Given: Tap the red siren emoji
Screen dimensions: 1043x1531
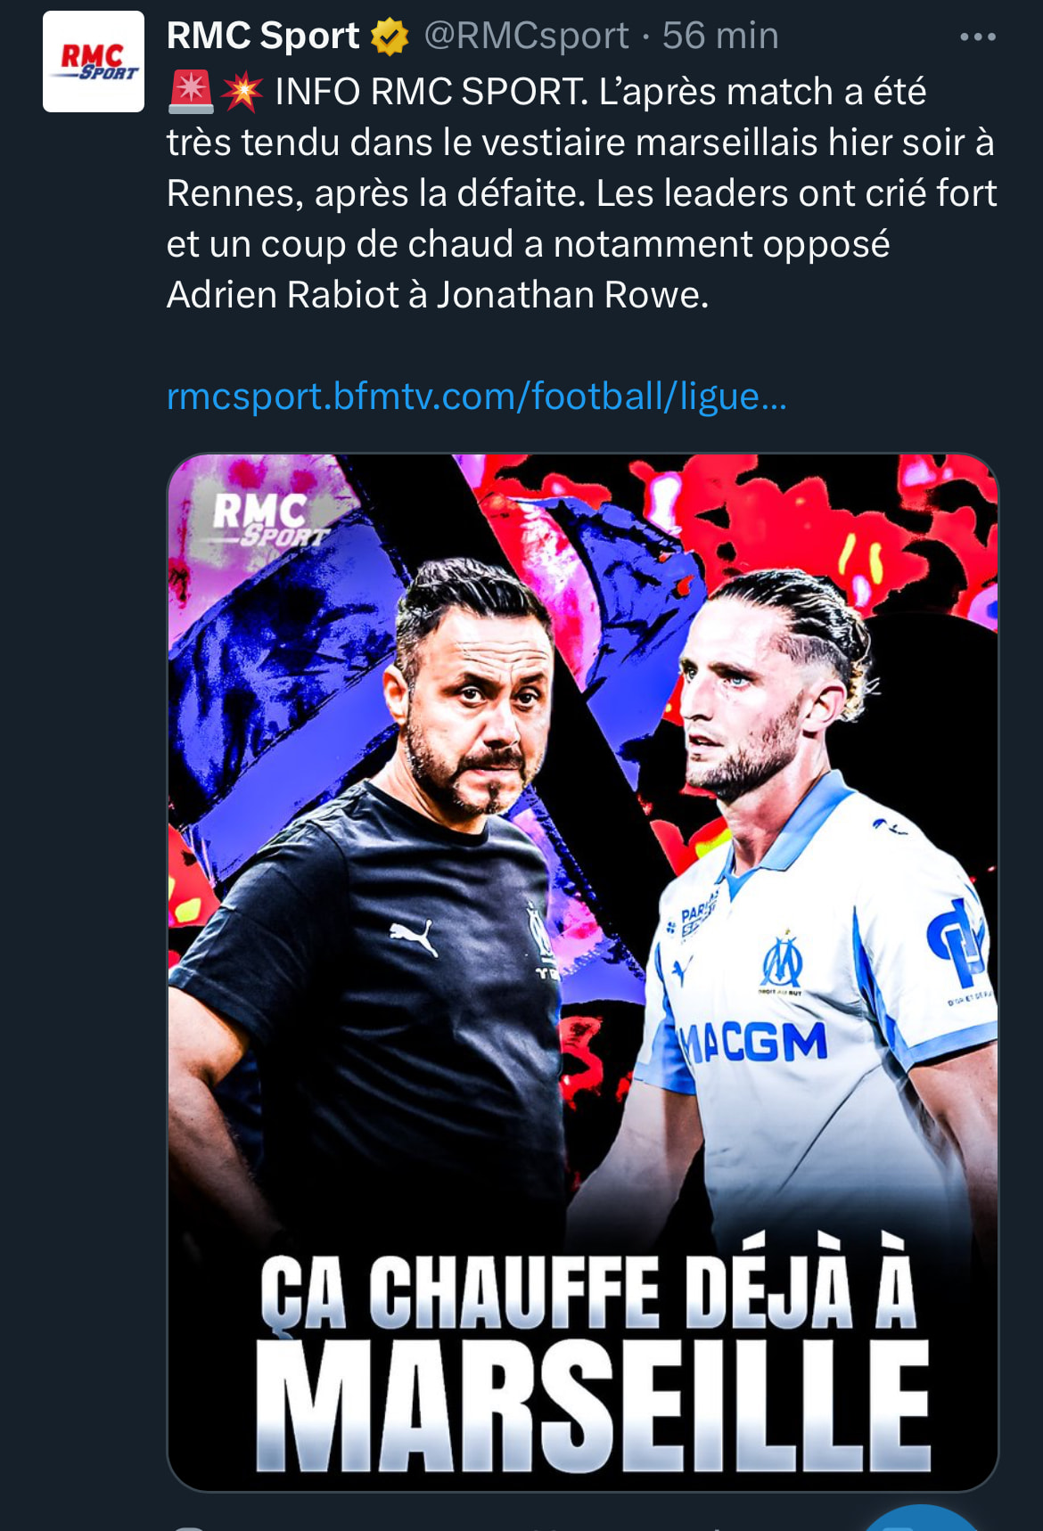Looking at the screenshot, I should point(190,92).
